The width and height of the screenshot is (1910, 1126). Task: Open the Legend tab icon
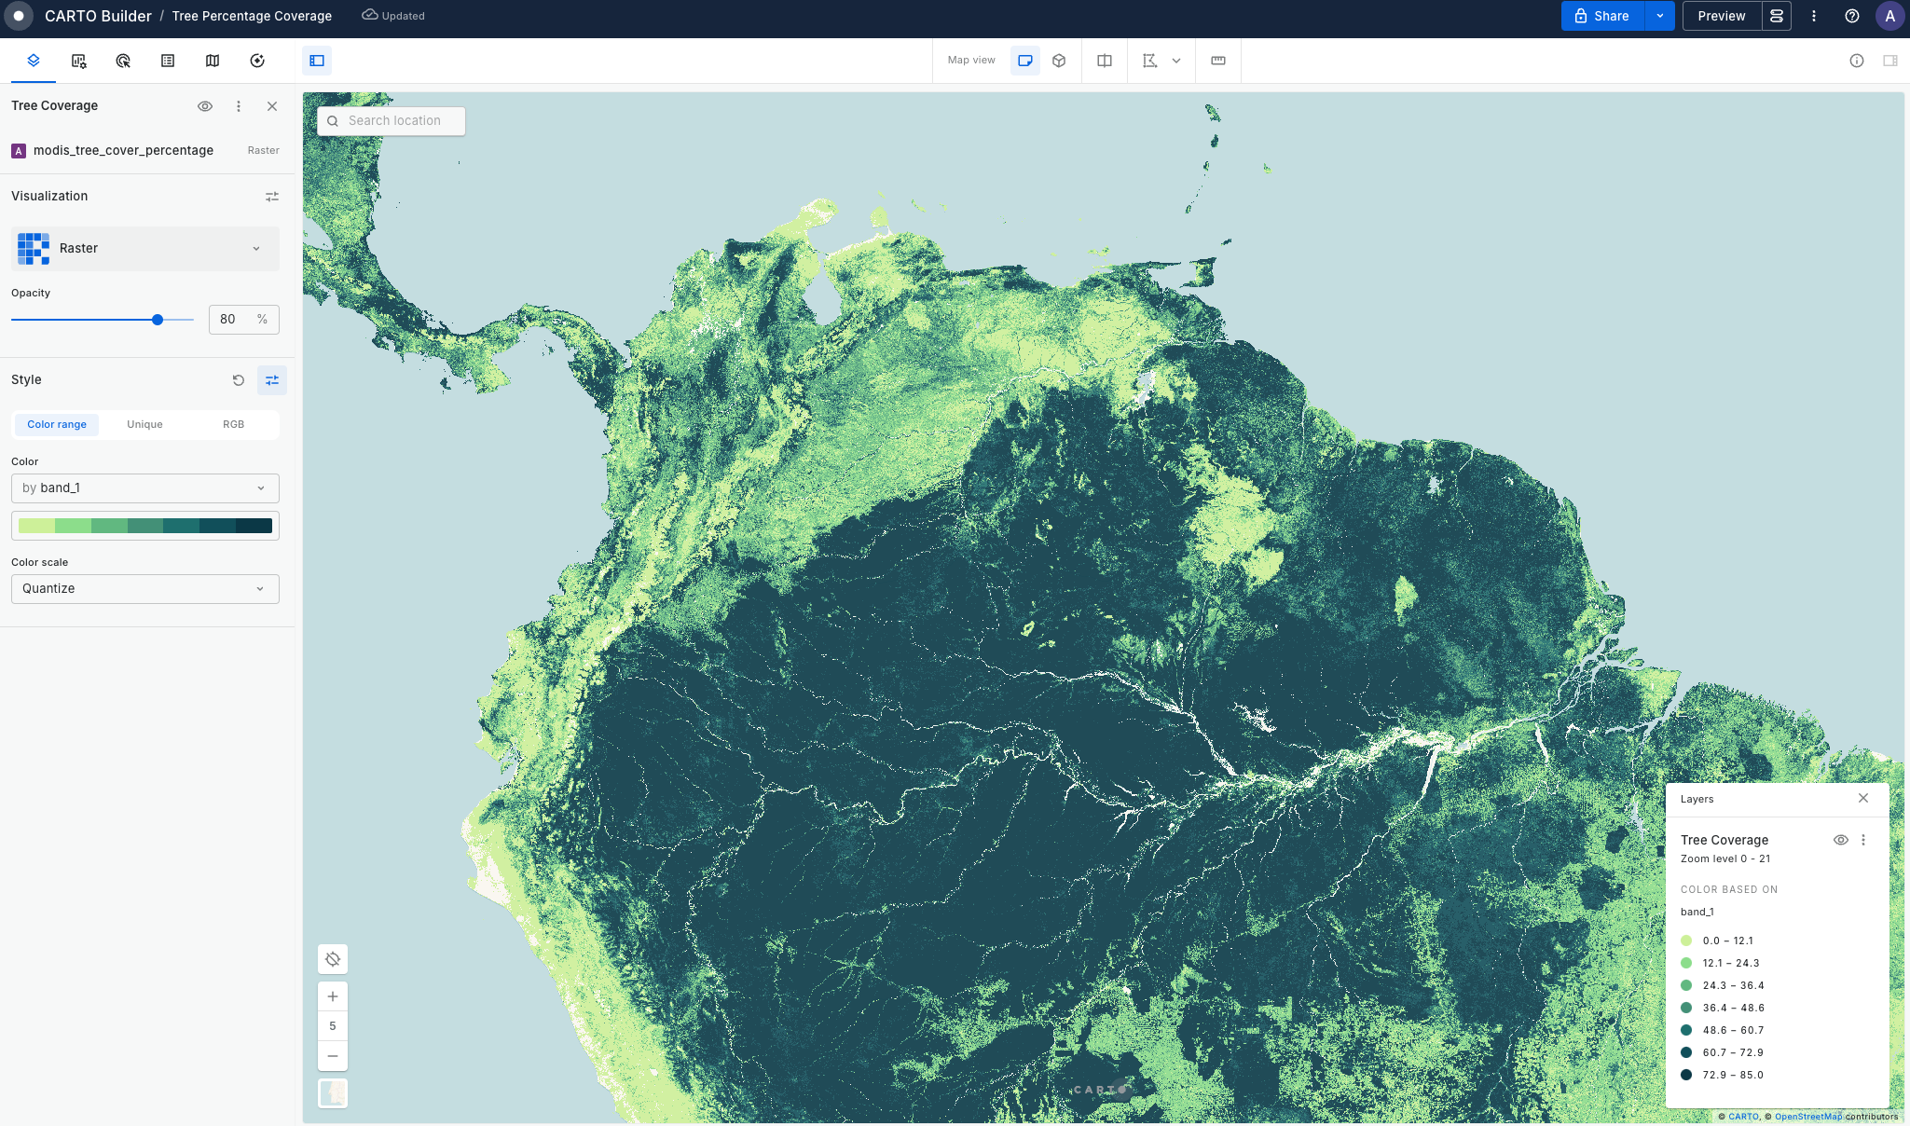168,61
